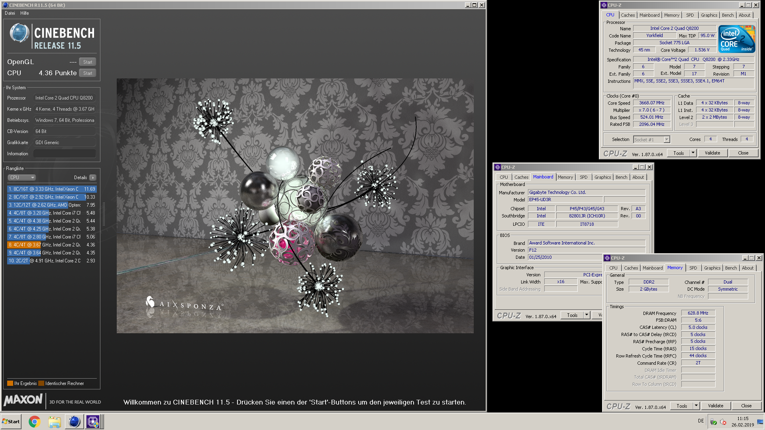Click the muted volume tray icon
This screenshot has height=430, width=765.
click(x=723, y=422)
